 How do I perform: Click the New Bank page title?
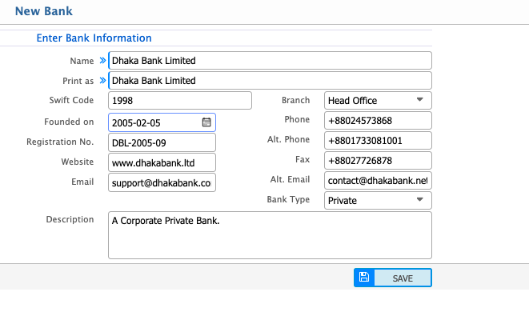coord(44,11)
